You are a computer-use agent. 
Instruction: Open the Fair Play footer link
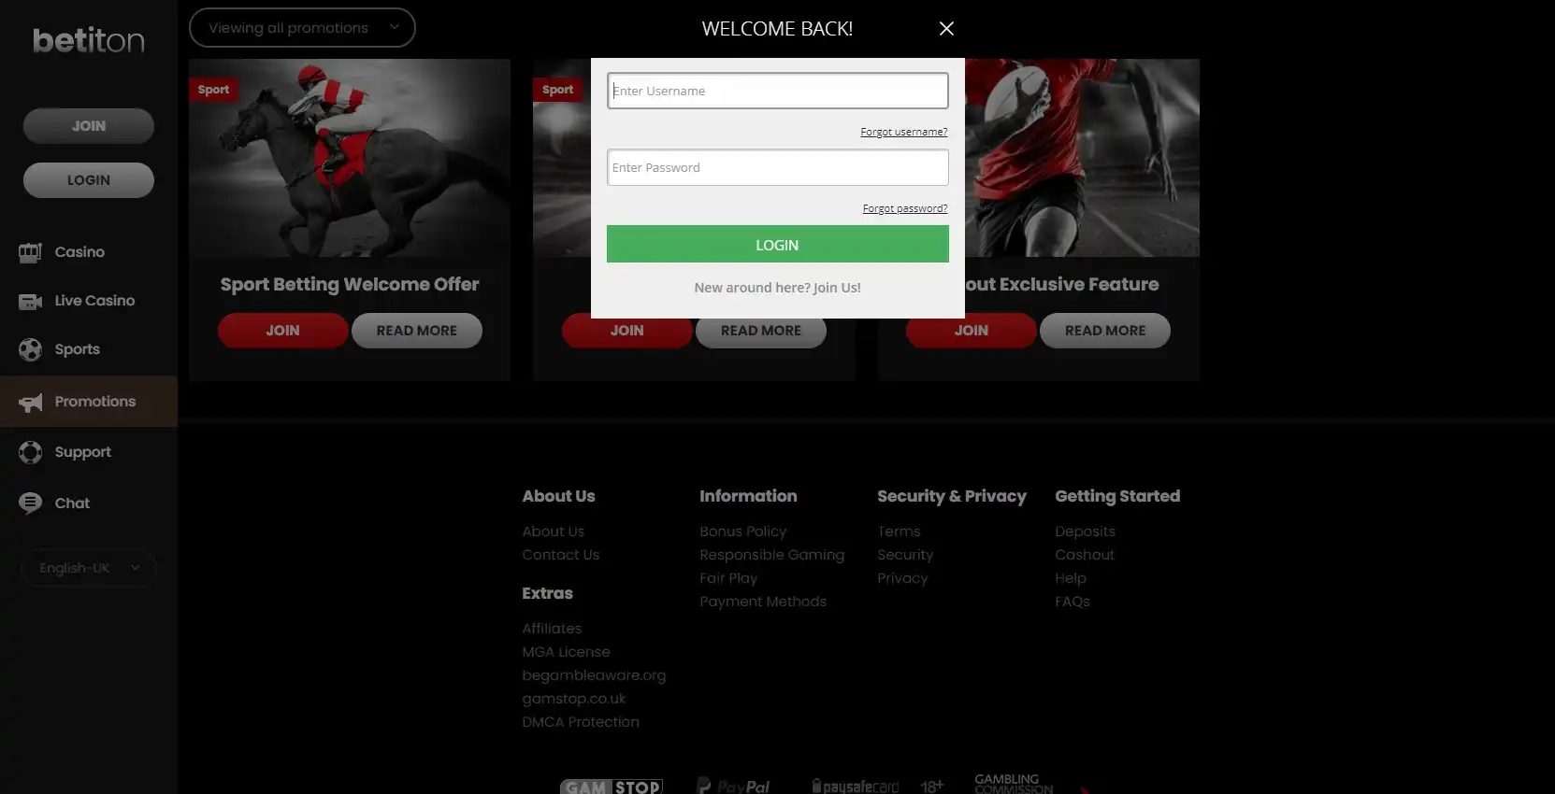pos(728,578)
